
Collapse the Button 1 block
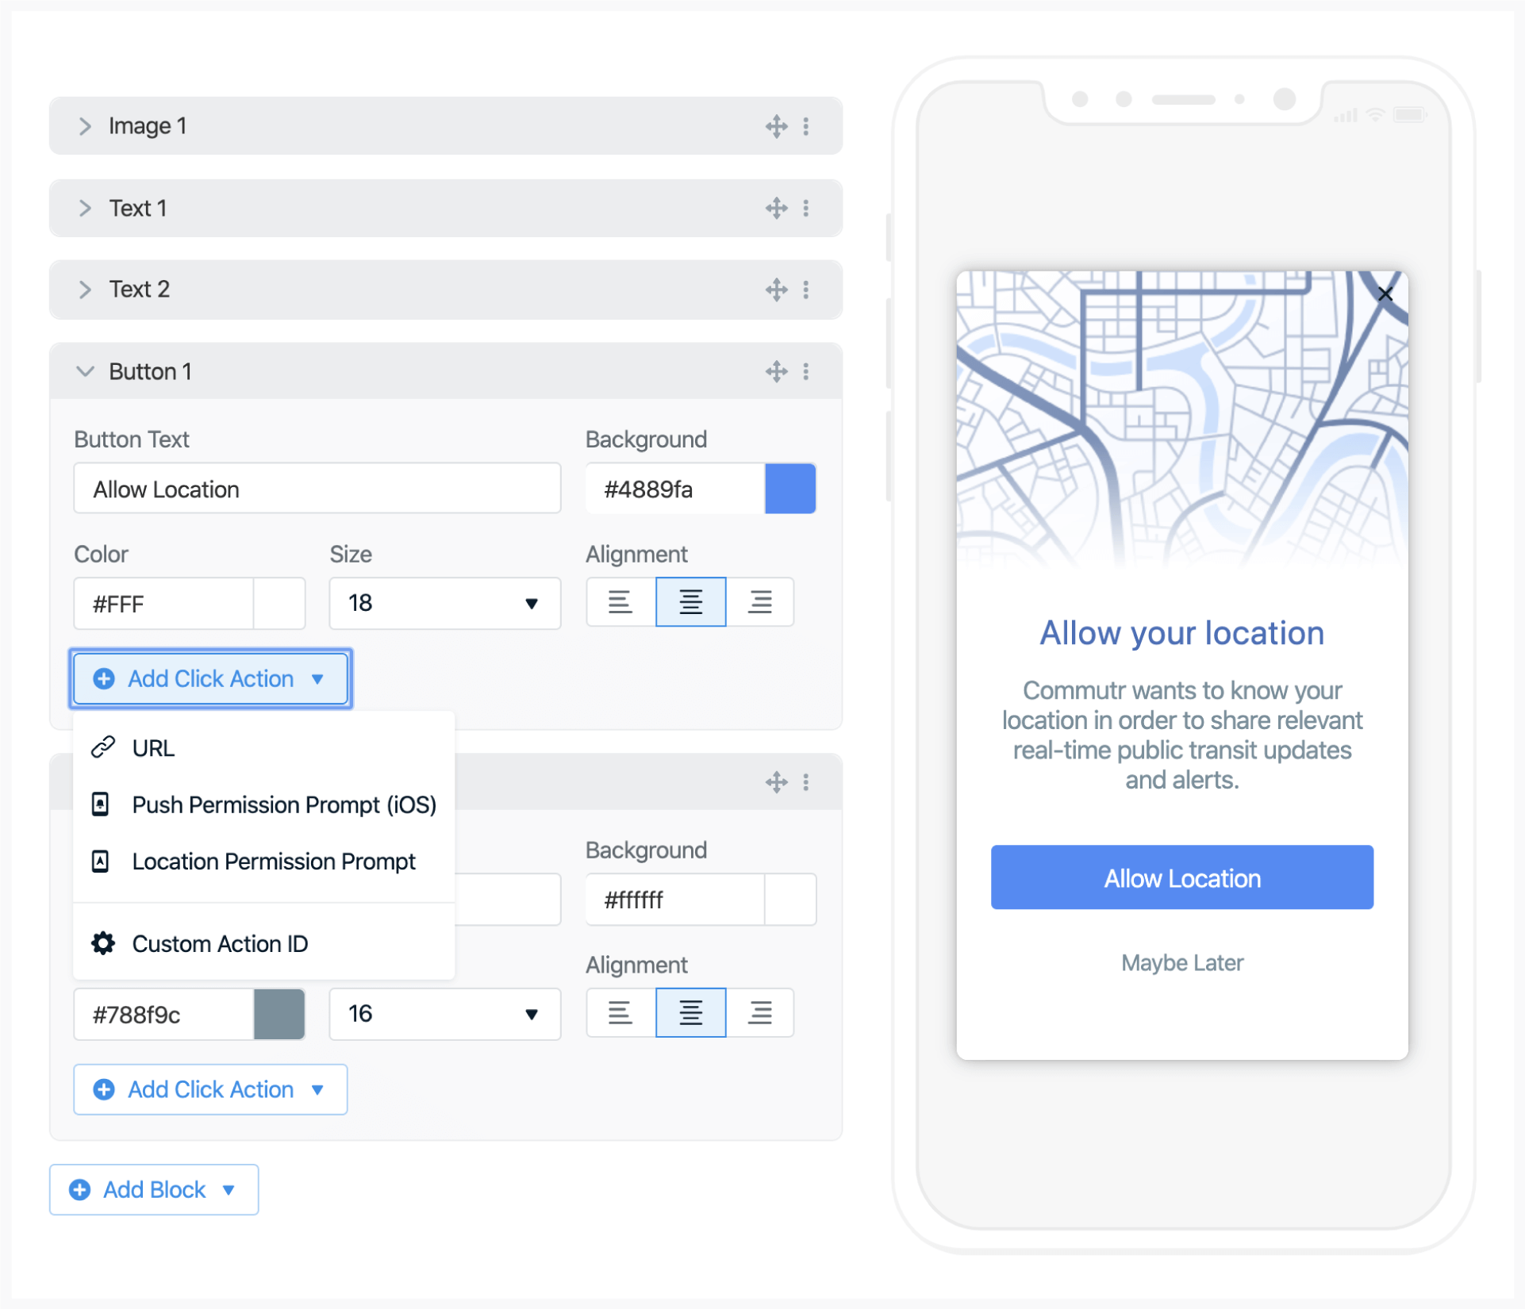tap(85, 371)
